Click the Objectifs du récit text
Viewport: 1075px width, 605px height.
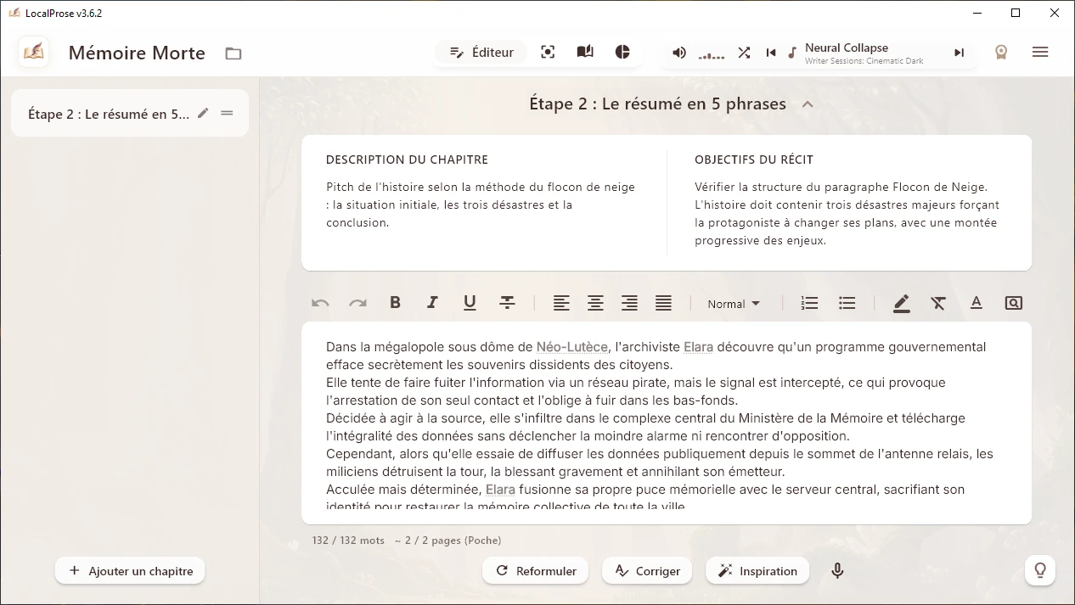(847, 214)
